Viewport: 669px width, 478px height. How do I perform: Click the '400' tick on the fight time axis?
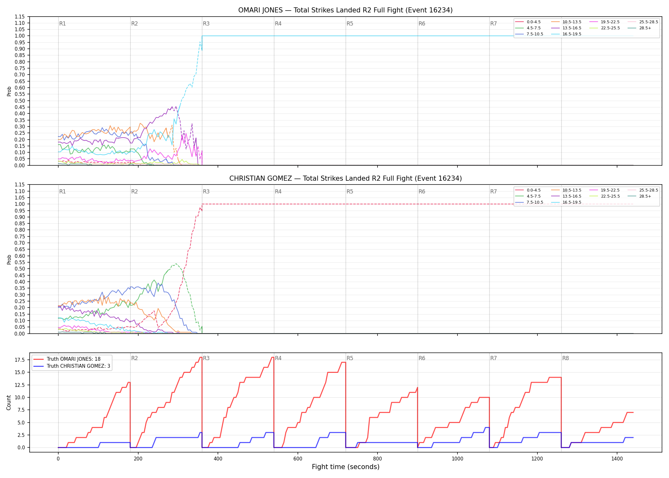click(x=218, y=459)
